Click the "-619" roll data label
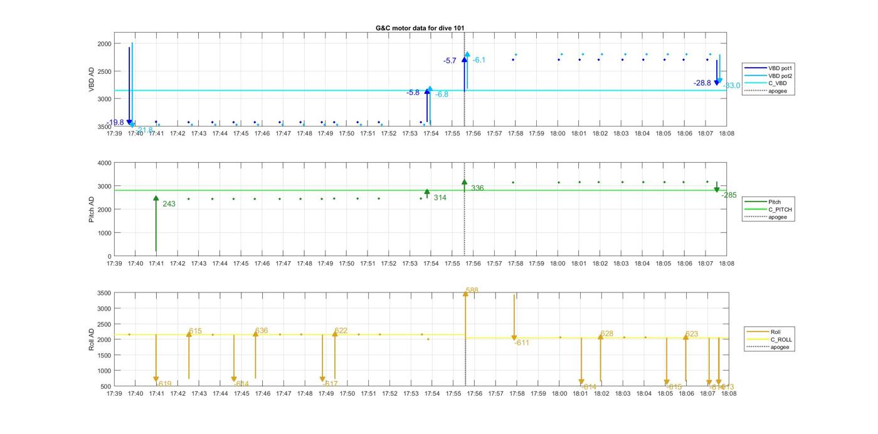Viewport: 878px width, 434px height. pos(164,384)
